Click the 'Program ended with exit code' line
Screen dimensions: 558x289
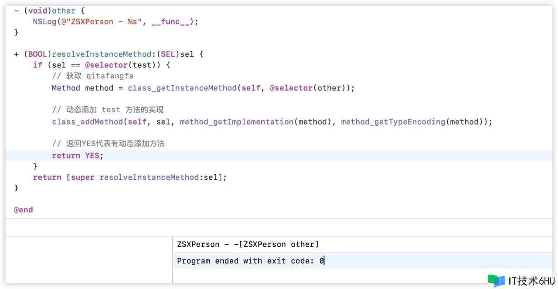tap(250, 261)
